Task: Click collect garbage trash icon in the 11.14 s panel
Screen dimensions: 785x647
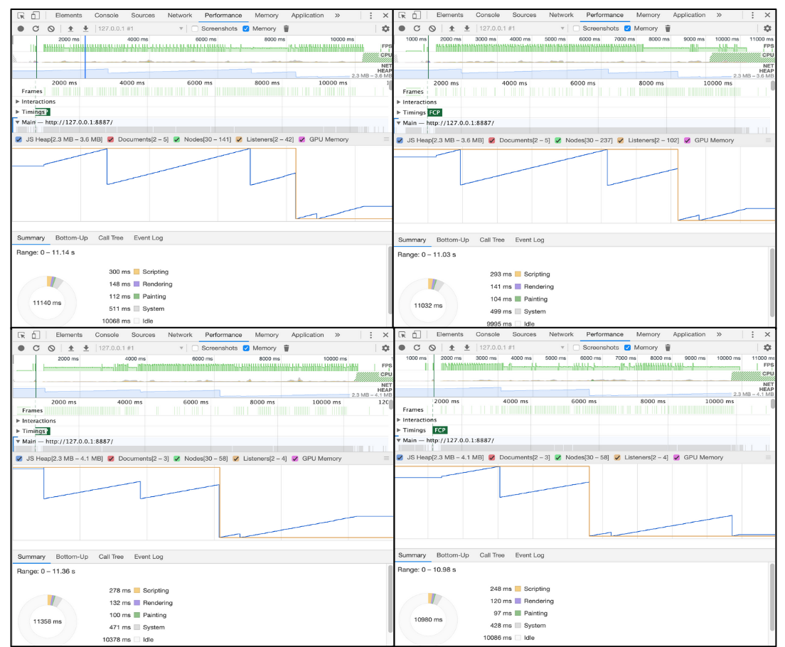Action: pos(286,28)
